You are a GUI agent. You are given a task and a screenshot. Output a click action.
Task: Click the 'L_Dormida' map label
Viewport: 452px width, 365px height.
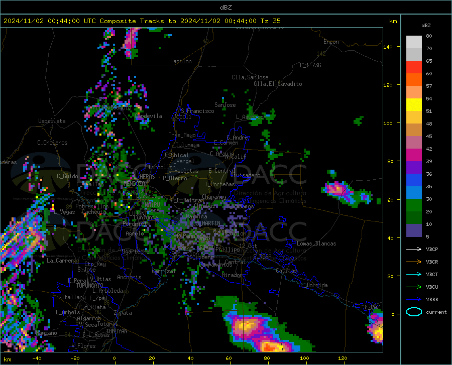[x=314, y=285]
